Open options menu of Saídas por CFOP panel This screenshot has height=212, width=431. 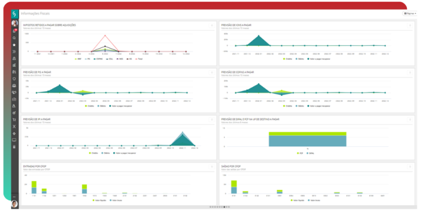click(410, 166)
